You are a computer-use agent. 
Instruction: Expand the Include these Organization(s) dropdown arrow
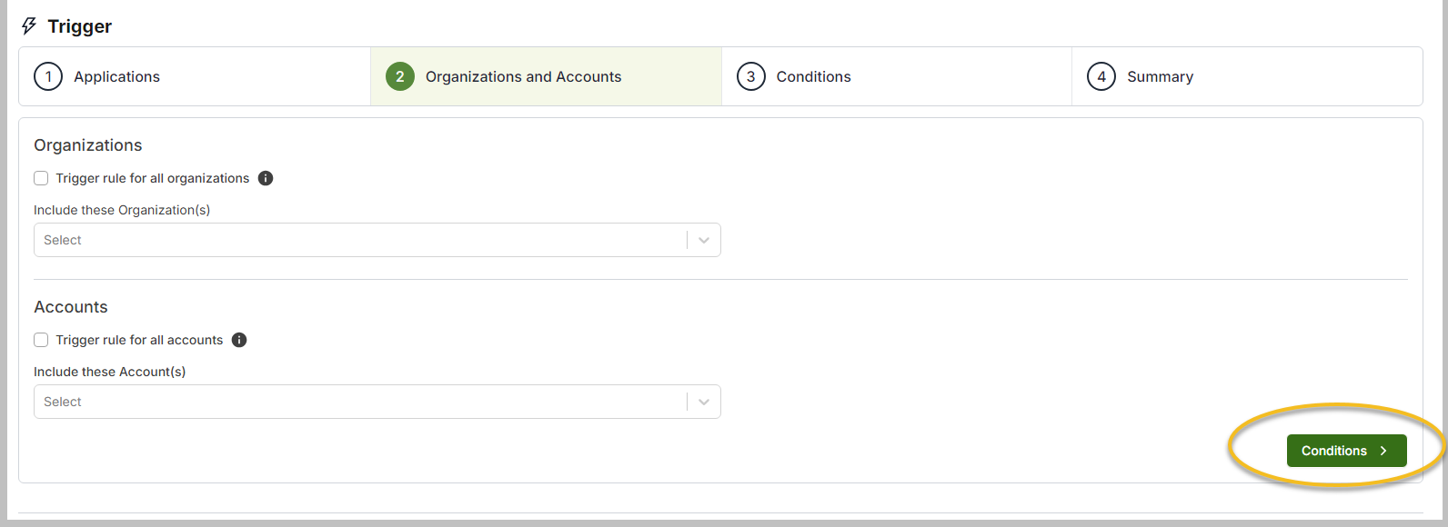pos(704,240)
